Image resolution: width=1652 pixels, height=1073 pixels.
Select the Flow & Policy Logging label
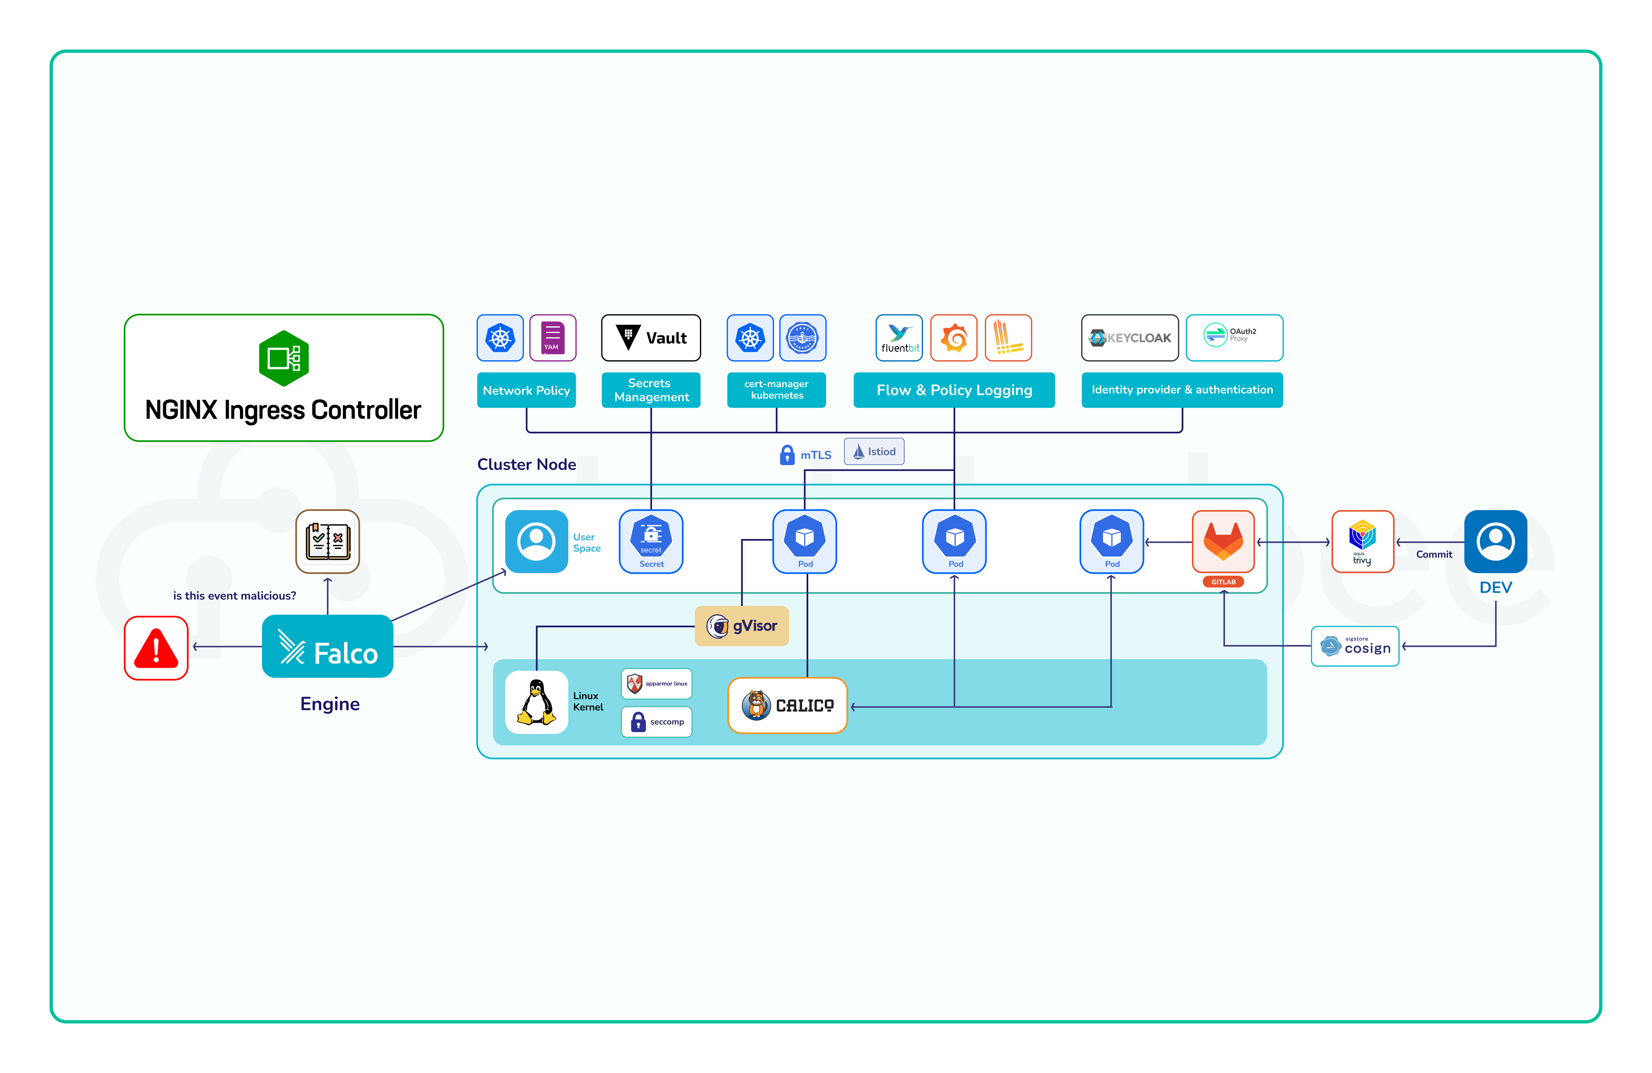(954, 390)
